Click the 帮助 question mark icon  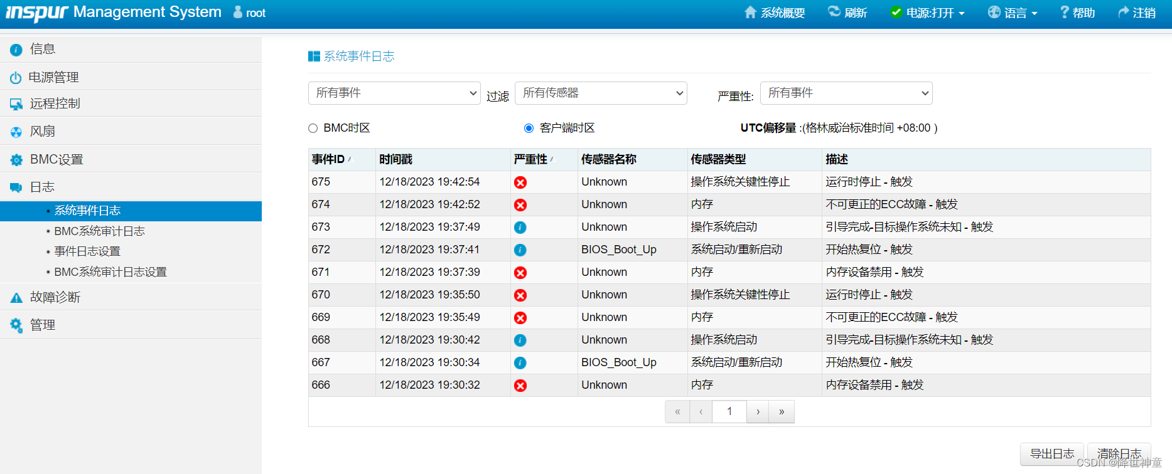coord(1065,12)
